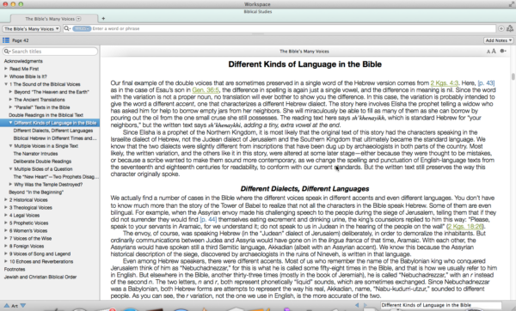Open the tab's dropdown arrow icon
The height and width of the screenshot is (311, 516).
tap(78, 19)
